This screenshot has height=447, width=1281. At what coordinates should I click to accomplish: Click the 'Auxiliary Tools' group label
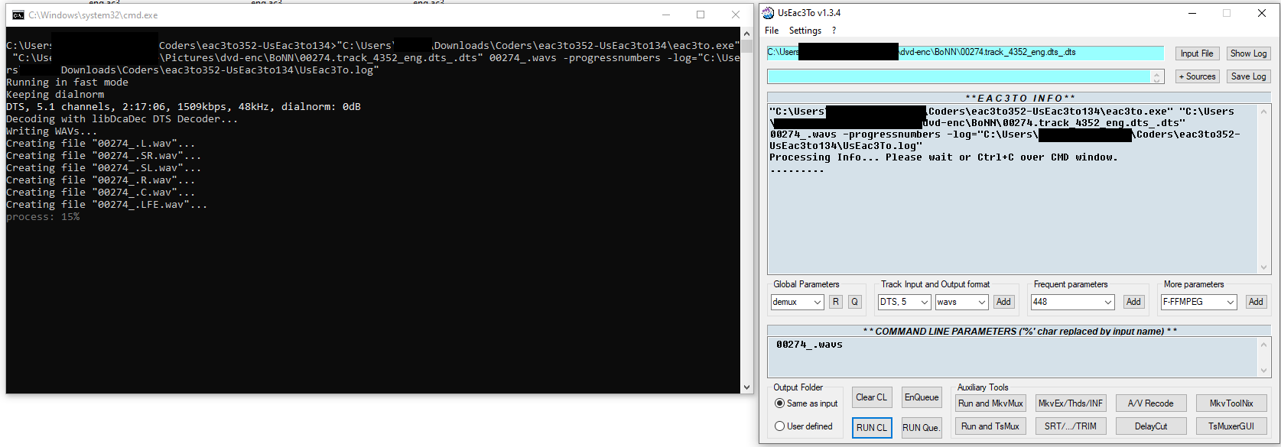coord(983,387)
